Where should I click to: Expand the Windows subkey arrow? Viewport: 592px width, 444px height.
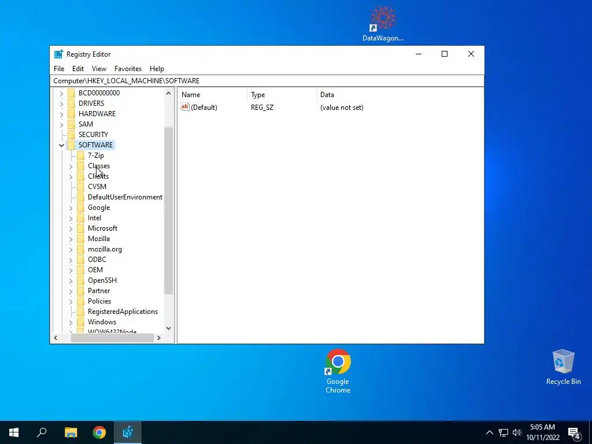71,322
